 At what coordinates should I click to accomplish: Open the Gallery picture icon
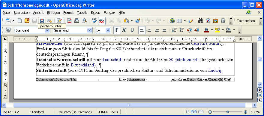tap(215, 21)
